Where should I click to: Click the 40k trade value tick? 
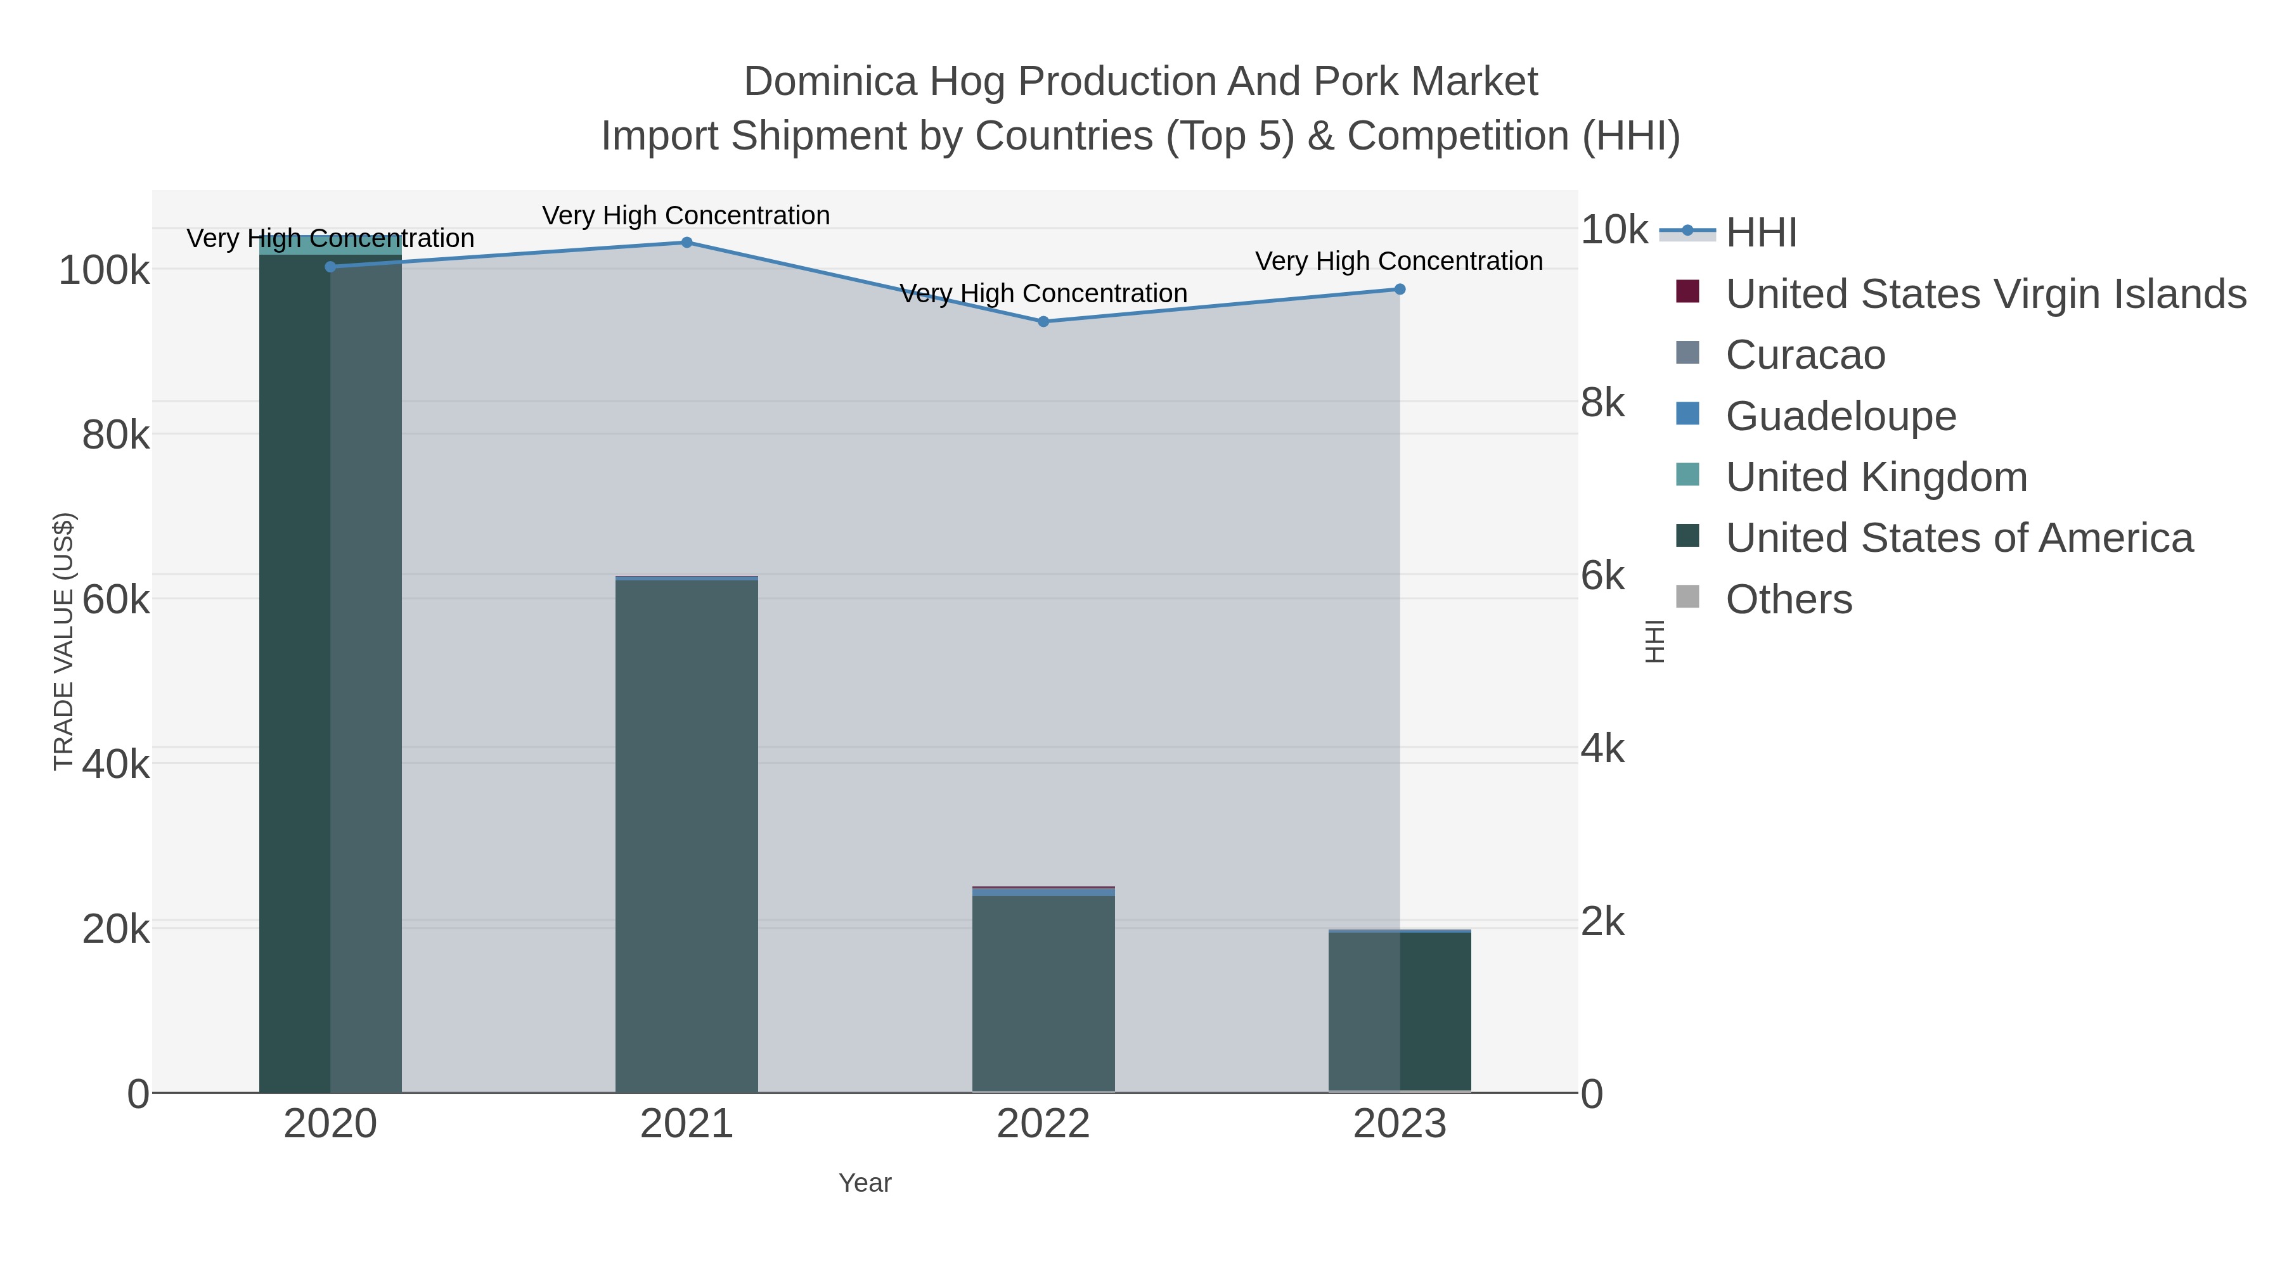115,764
